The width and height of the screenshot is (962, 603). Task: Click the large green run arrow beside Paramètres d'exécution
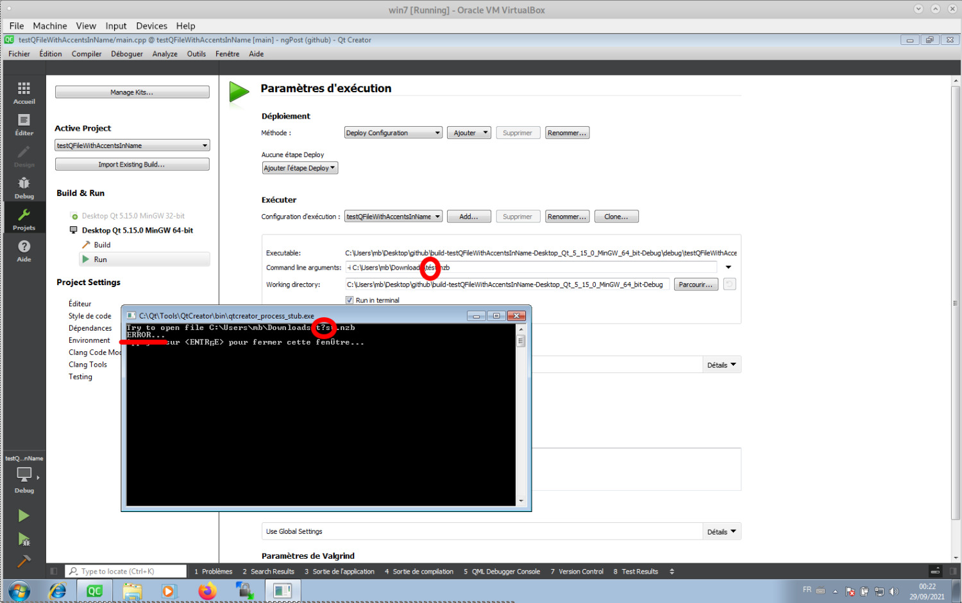(x=239, y=92)
